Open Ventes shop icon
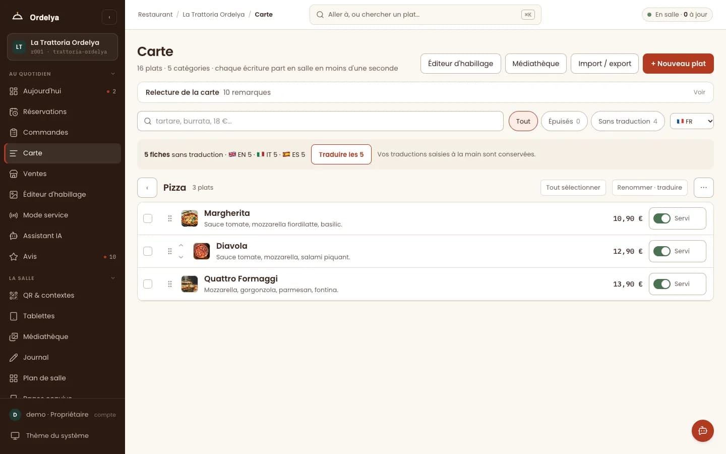726x454 pixels. point(14,174)
